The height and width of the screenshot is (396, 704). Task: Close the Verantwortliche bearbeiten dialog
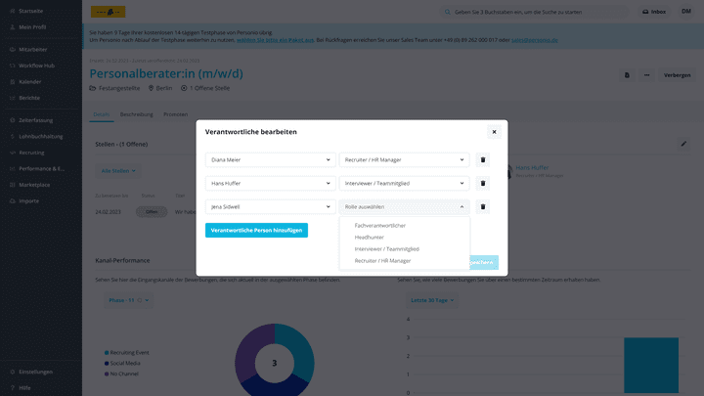pos(494,132)
